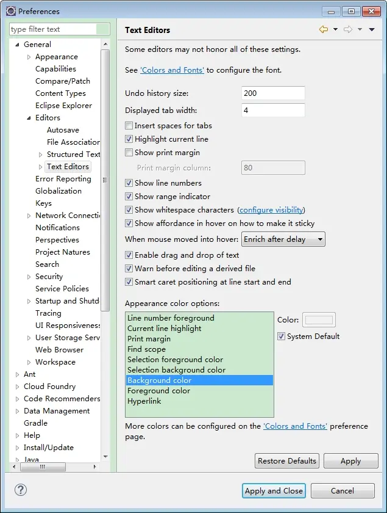Select Autosave under Editors
This screenshot has width=387, height=513.
click(x=63, y=130)
